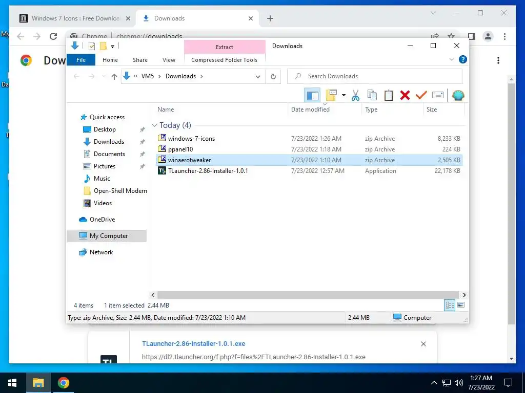Select the winaerotweaker zip file
The image size is (525, 393).
(309, 160)
